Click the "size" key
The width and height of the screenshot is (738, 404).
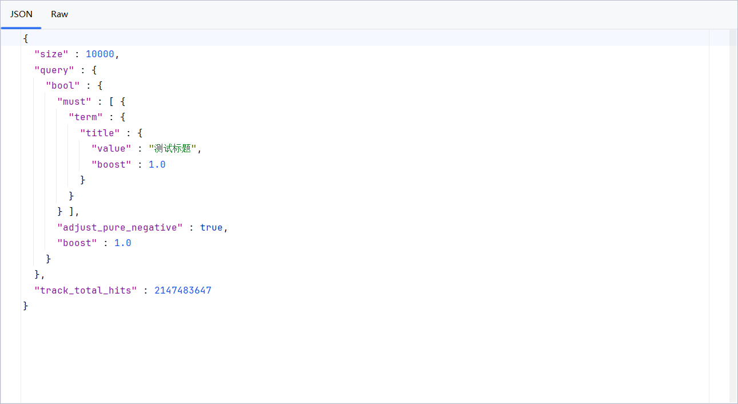point(51,54)
